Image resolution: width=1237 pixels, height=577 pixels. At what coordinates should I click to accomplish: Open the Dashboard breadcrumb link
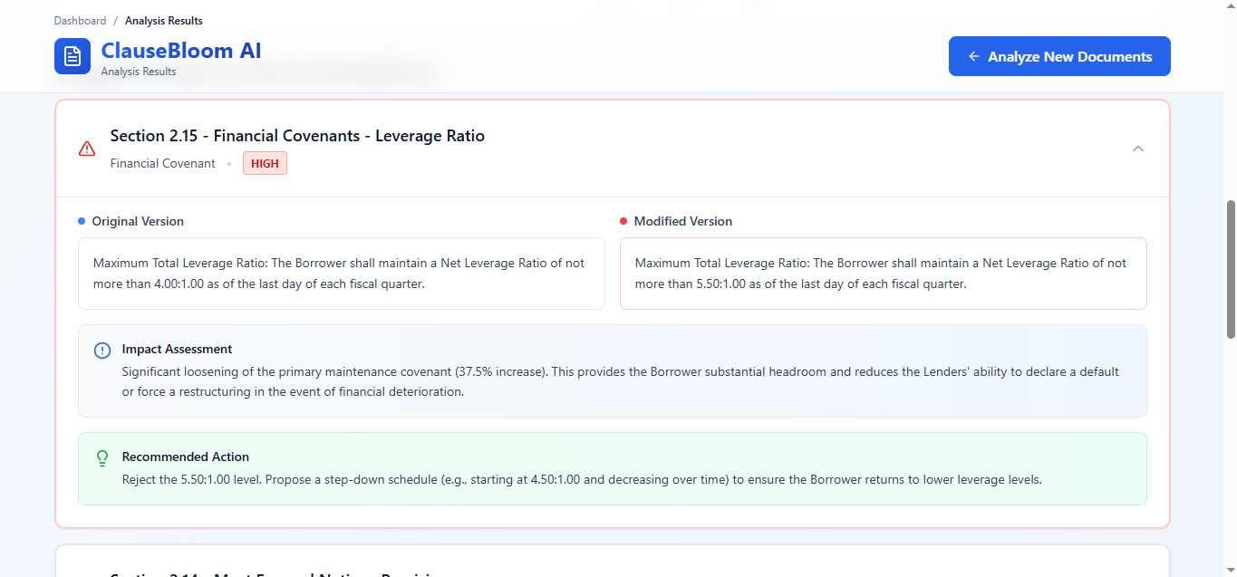[x=80, y=20]
